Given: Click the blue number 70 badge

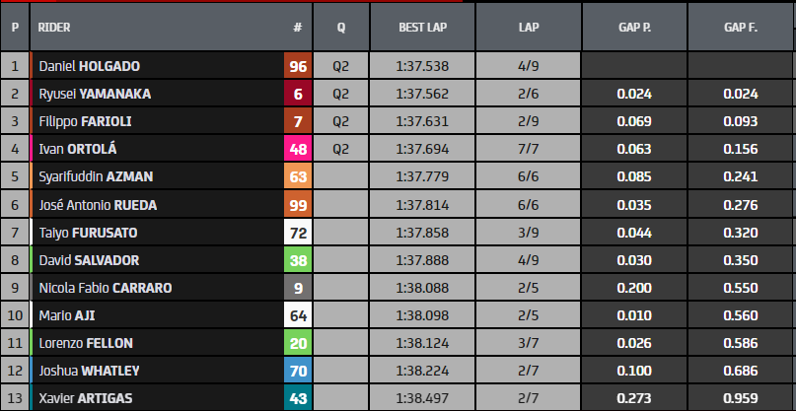Looking at the screenshot, I should click(298, 371).
